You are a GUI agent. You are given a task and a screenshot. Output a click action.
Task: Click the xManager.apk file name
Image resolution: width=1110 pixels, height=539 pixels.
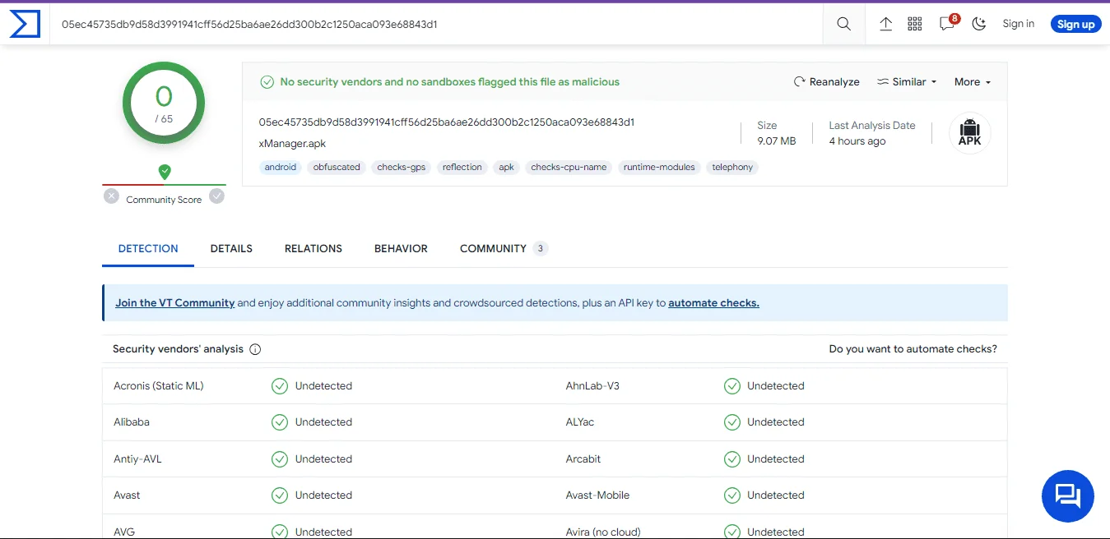point(292,144)
